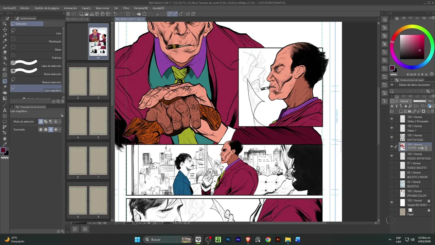Select page 2 thumbnail in page manager
The image size is (435, 245).
(x=78, y=81)
